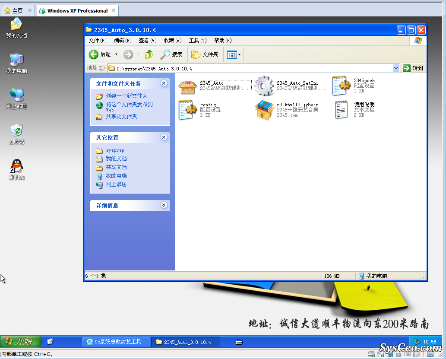Viewport: 446px width, 359px height.
Task: Click the 文件夹 task icon beside 创建一个新文件夹
Action: tap(99, 96)
